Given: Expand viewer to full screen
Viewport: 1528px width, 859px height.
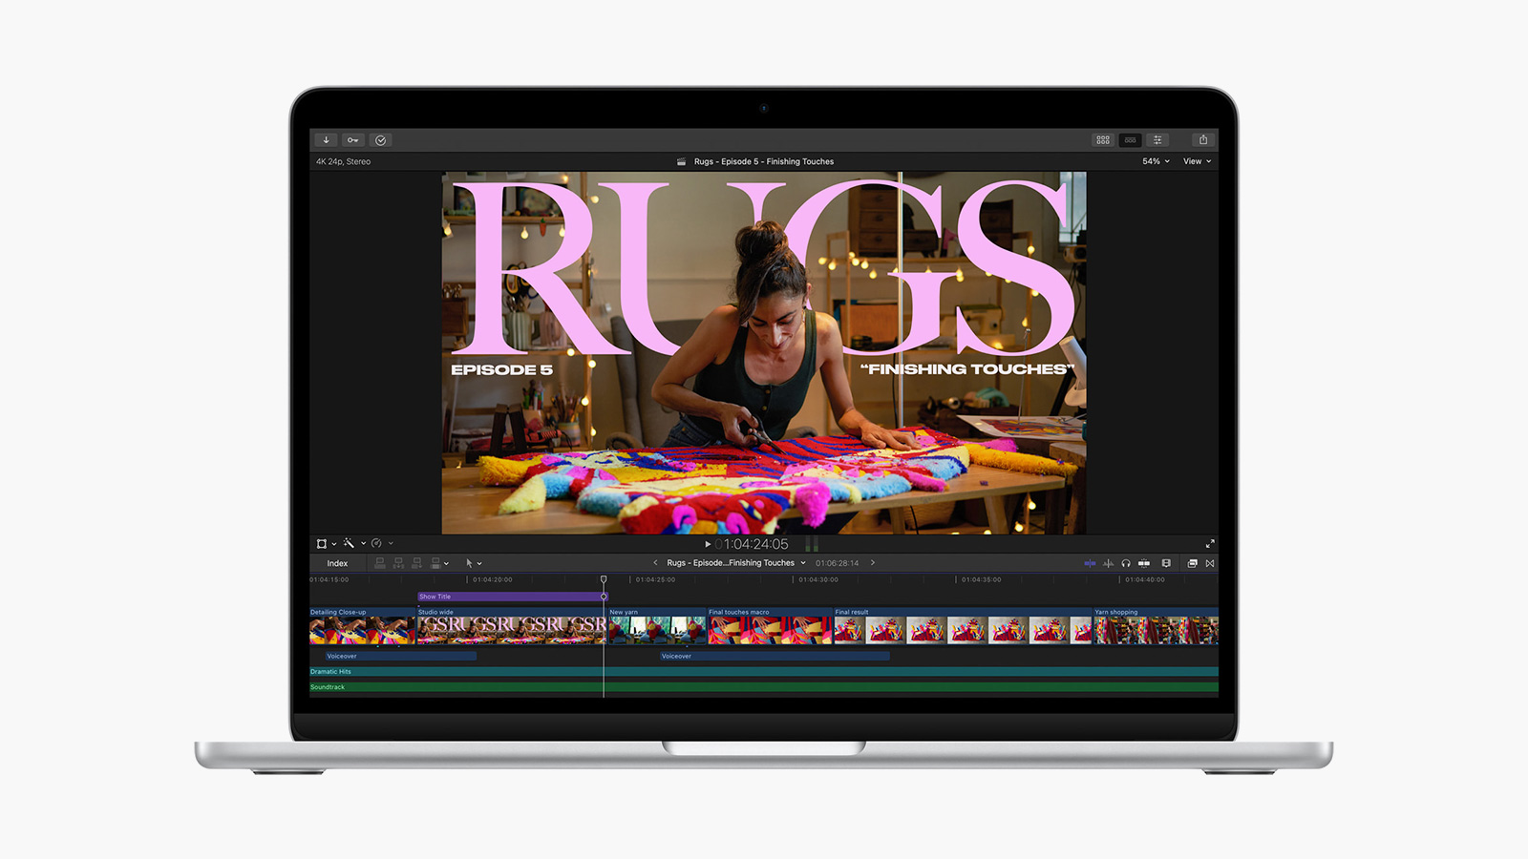Looking at the screenshot, I should tap(1209, 543).
